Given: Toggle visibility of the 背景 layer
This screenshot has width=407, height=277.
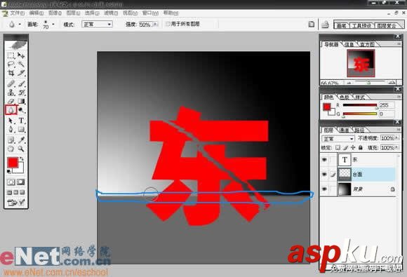Looking at the screenshot, I should point(324,189).
